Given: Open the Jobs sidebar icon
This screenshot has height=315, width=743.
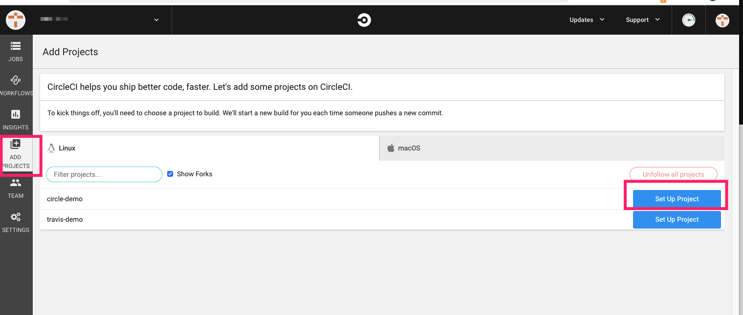Looking at the screenshot, I should coord(16,46).
